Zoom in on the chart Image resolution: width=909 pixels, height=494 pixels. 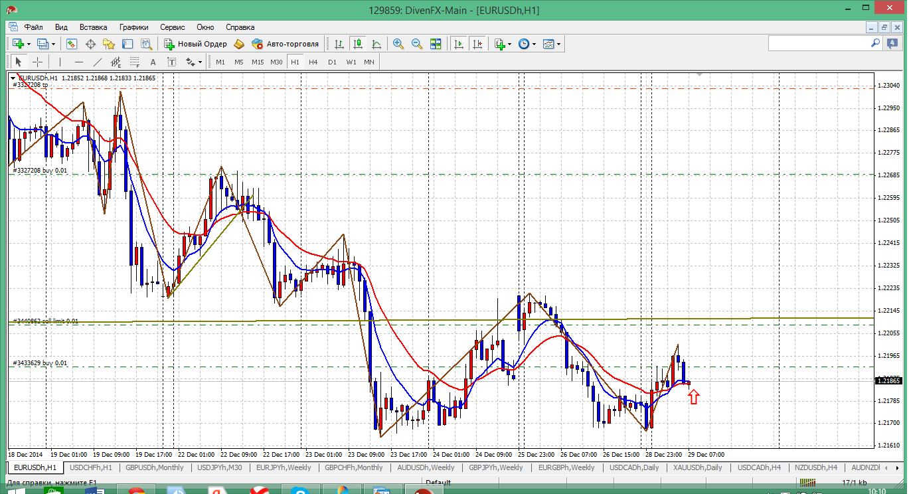point(398,44)
